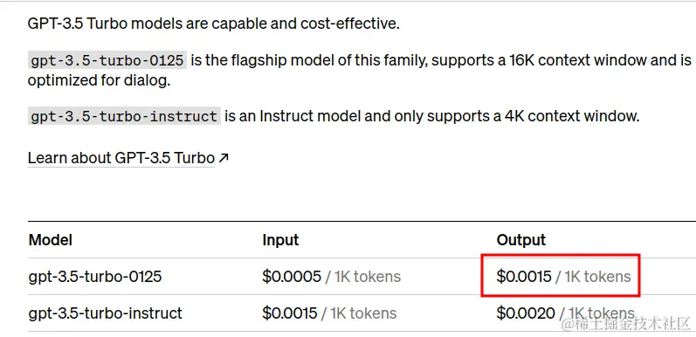
Task: Click the external arrow icon after Turbo
Action: (x=224, y=158)
